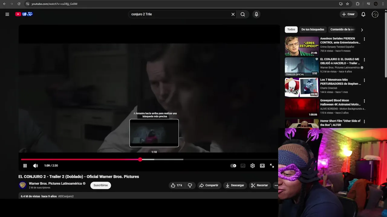Click the 6.4 M de vistas text
The width and height of the screenshot is (387, 217).
point(30,196)
